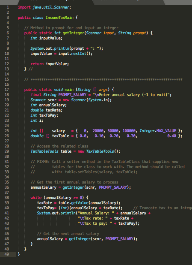Click the value 50000 in salary array
The height and width of the screenshot is (265, 192).
(x=113, y=131)
